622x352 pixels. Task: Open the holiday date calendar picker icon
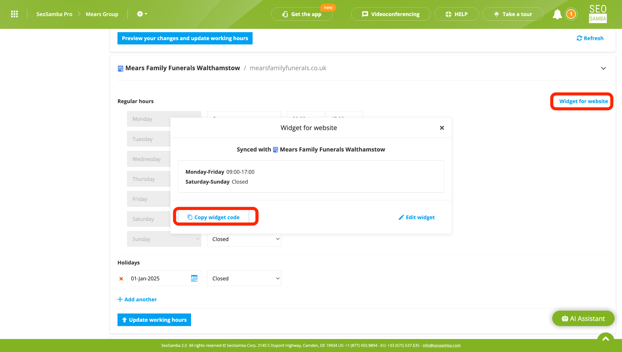(194, 278)
